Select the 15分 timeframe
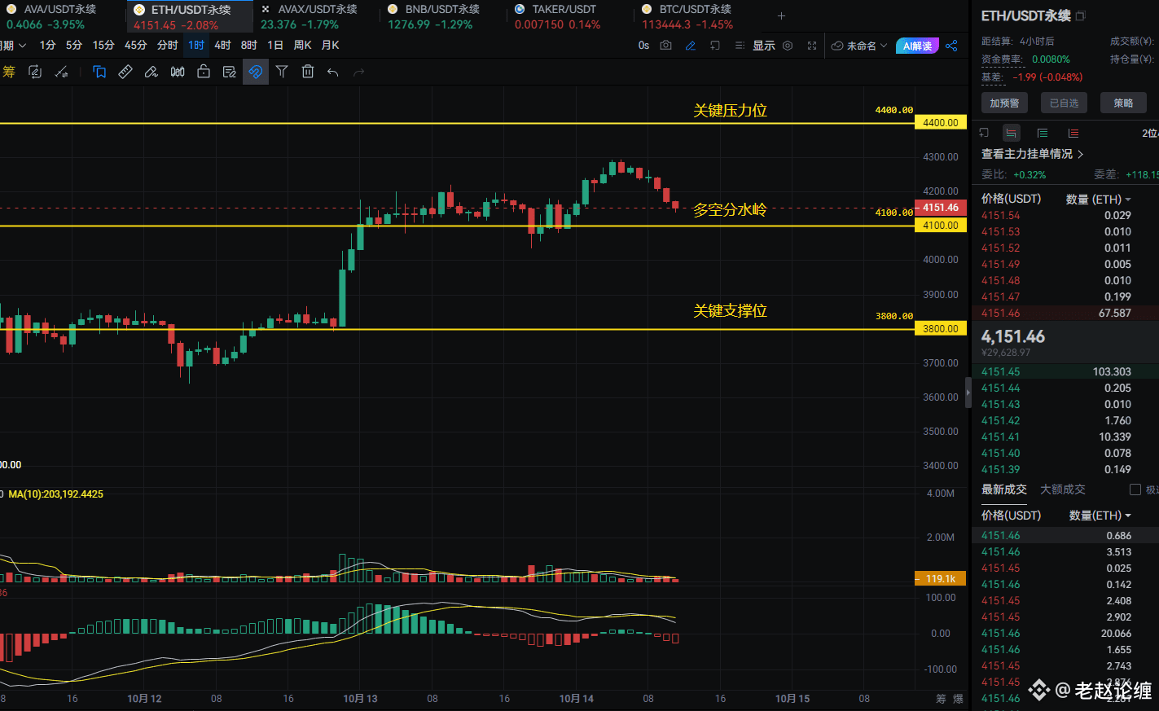1159x711 pixels. coord(103,46)
